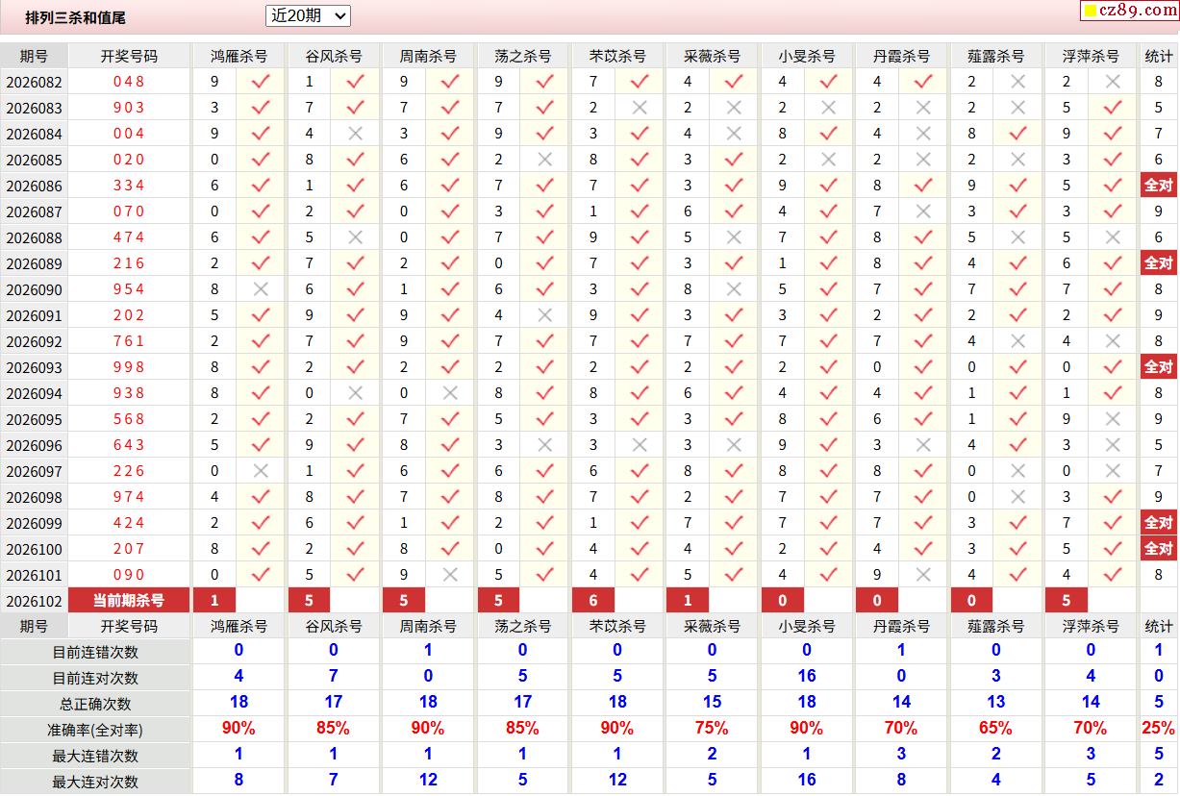Click 鸿雁 check mark in row 2026082
Image resolution: width=1180 pixels, height=796 pixels.
(x=261, y=82)
